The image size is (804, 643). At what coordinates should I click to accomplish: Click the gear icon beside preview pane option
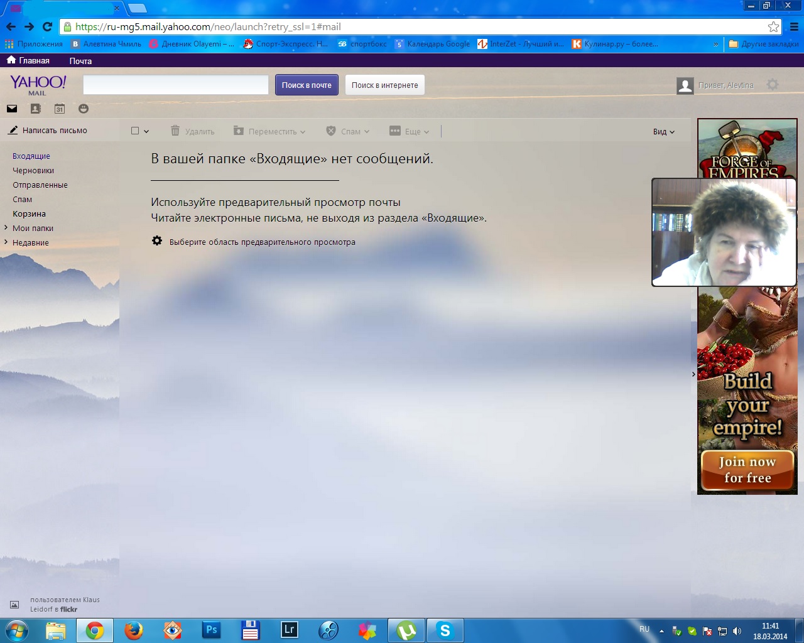(x=157, y=241)
